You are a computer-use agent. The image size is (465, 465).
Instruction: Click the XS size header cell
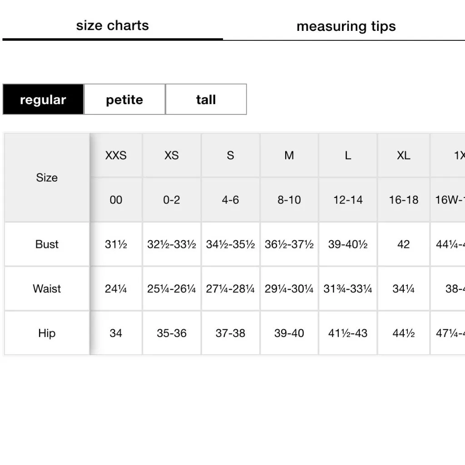[172, 155]
